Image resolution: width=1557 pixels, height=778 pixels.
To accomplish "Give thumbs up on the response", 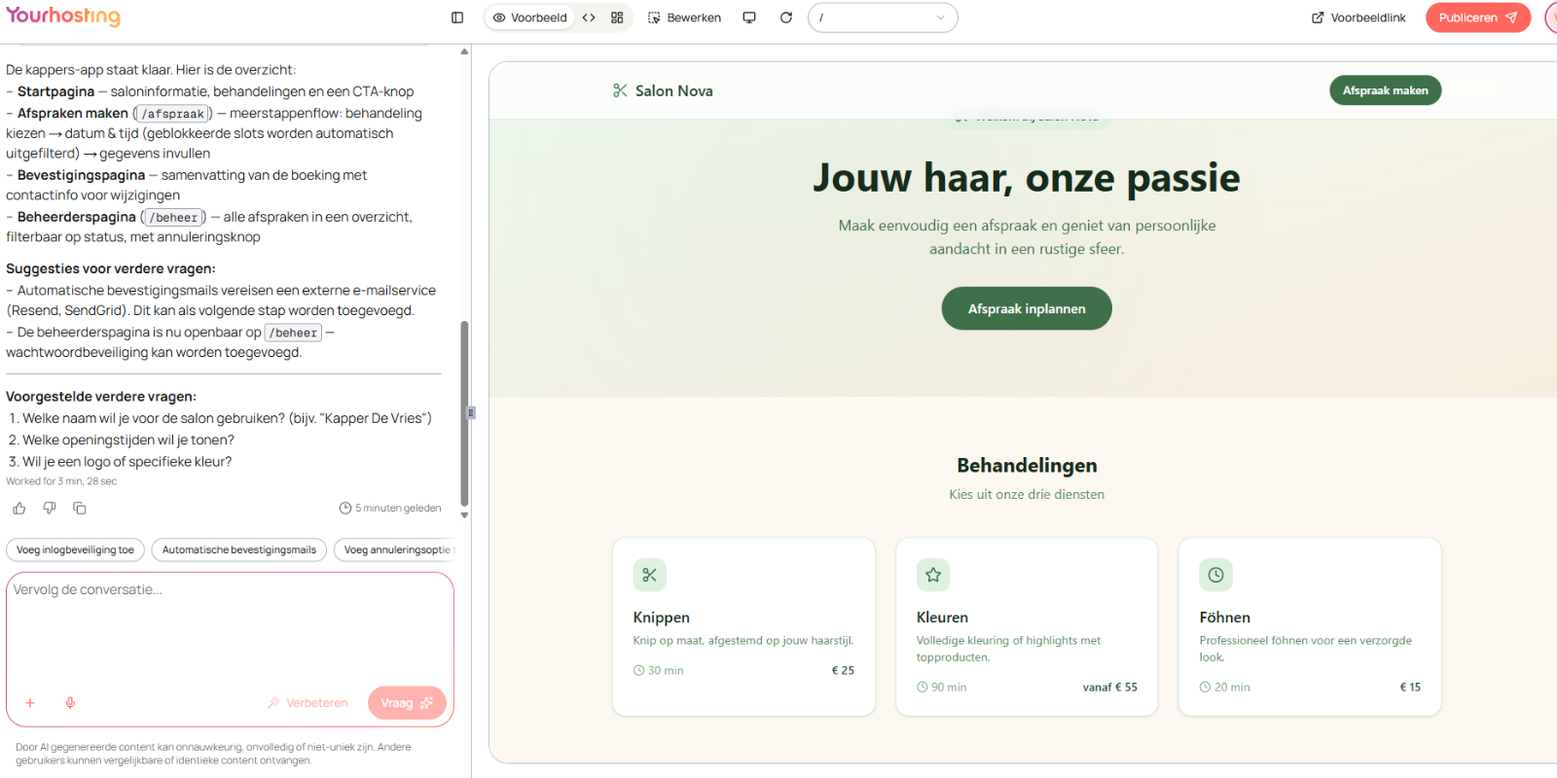I will [19, 509].
